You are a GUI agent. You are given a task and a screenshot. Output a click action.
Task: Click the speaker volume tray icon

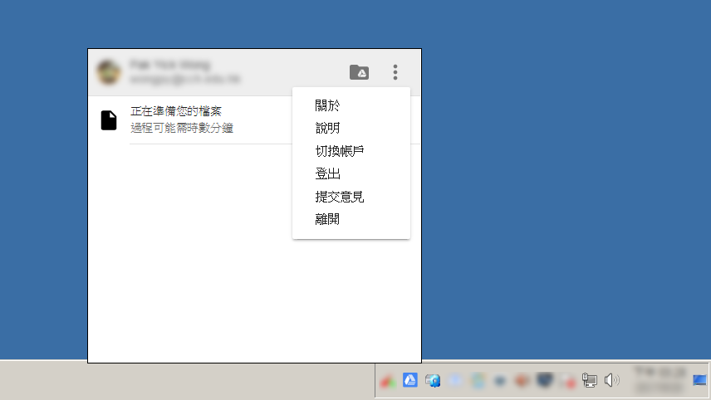point(612,380)
